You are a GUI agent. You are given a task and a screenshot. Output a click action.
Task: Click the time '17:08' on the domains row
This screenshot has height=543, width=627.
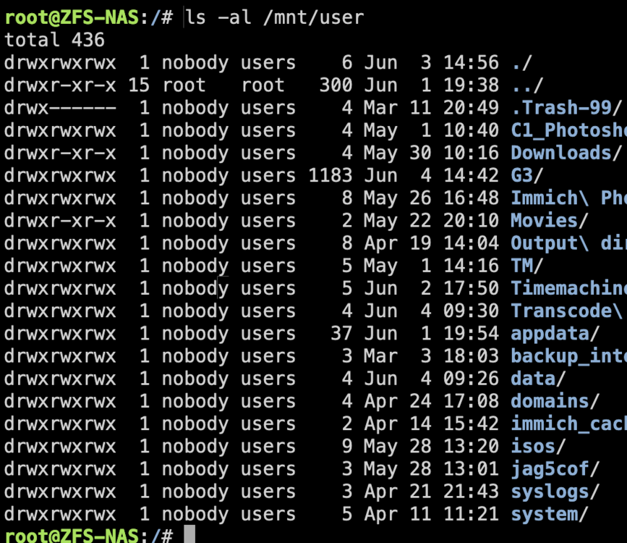(472, 401)
